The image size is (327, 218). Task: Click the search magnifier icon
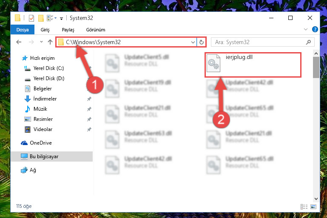pyautogui.click(x=308, y=42)
